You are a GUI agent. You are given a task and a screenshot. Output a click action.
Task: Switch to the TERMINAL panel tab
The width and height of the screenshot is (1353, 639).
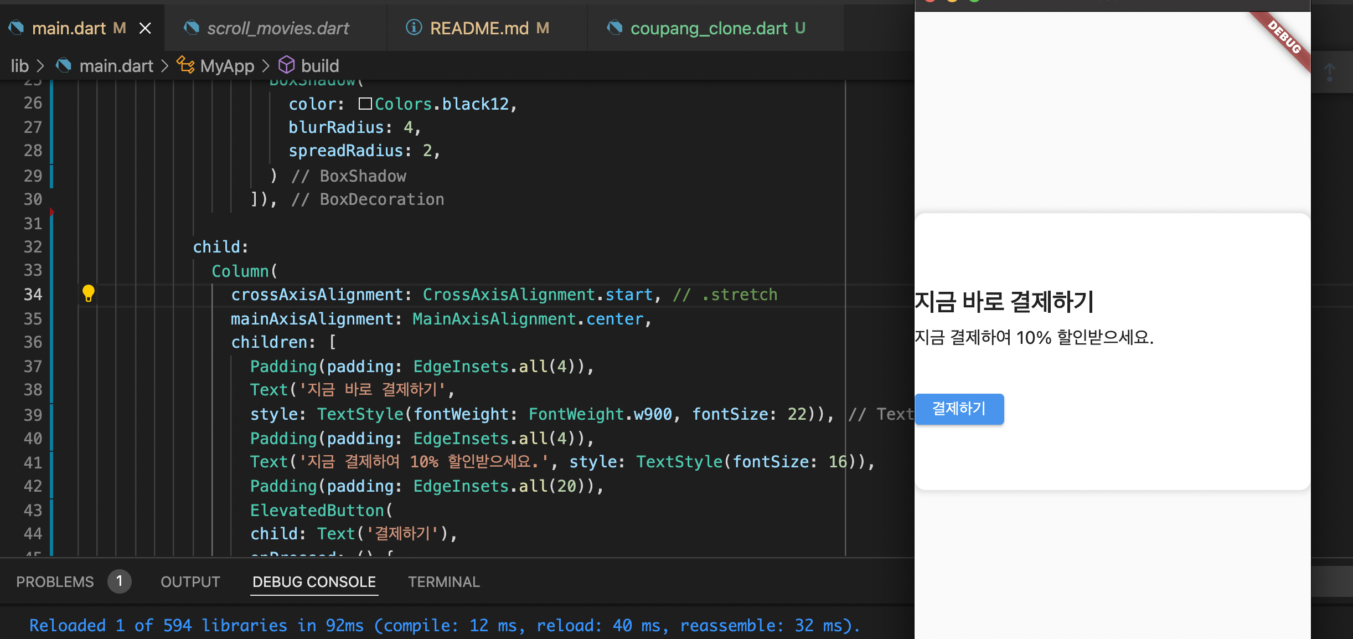click(x=443, y=582)
